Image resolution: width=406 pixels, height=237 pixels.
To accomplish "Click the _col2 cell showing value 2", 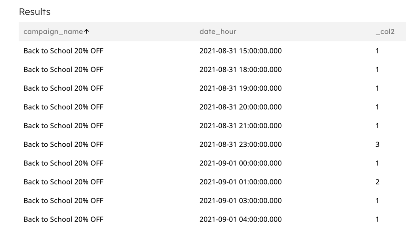I will pos(377,182).
